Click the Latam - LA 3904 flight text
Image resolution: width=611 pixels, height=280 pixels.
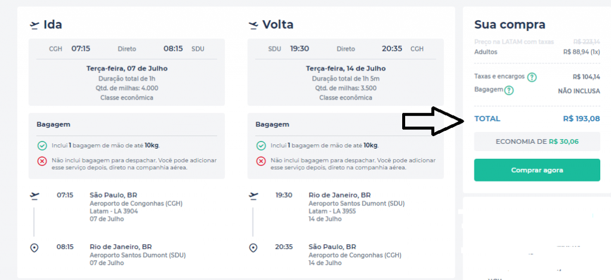click(x=114, y=211)
